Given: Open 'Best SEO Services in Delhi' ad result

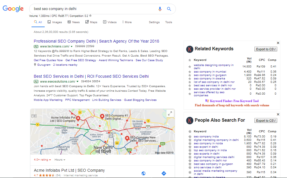Looking at the screenshot, I should [91, 76].
